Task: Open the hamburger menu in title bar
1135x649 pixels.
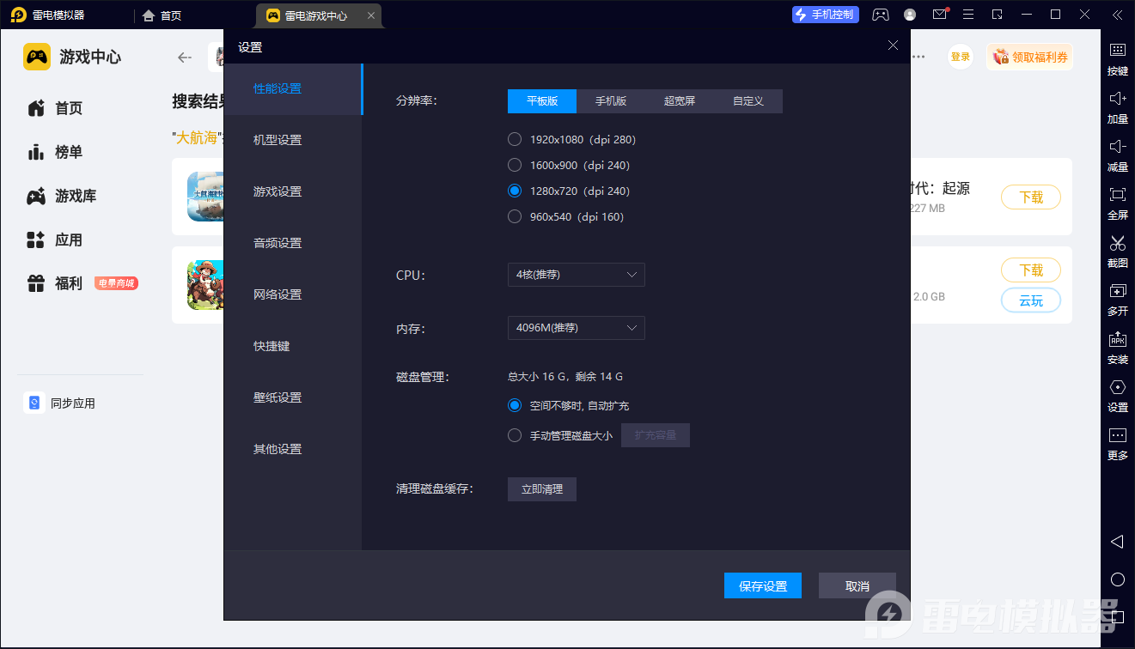Action: (x=968, y=15)
